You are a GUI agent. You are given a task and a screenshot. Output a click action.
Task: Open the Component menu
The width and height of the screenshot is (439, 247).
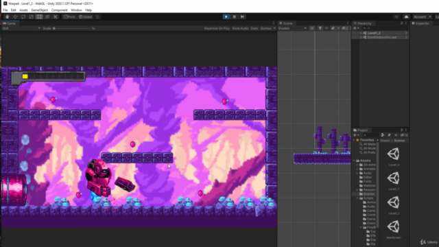[60, 10]
